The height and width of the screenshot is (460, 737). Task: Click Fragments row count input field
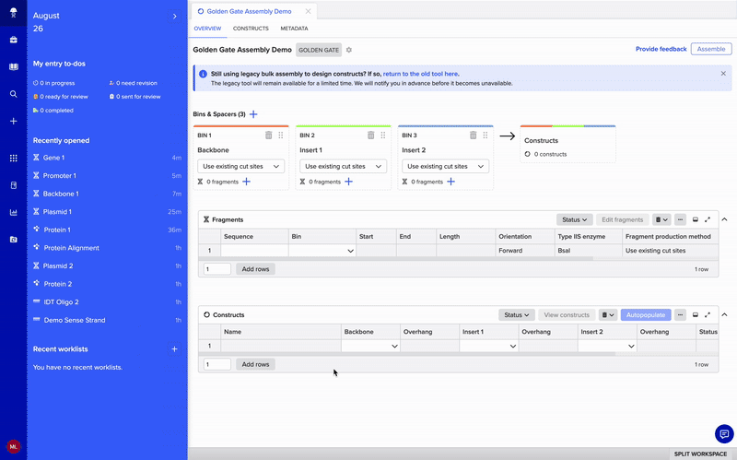click(217, 269)
